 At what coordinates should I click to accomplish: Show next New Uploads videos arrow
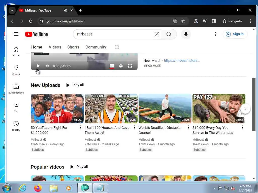click(x=245, y=109)
